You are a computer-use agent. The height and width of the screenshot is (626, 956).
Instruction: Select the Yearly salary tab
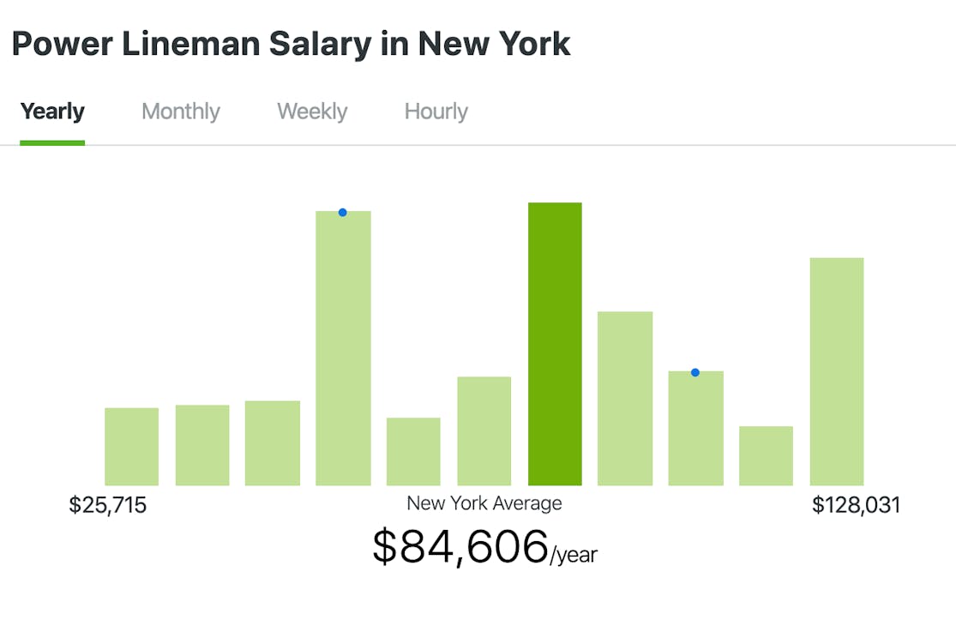(x=52, y=112)
